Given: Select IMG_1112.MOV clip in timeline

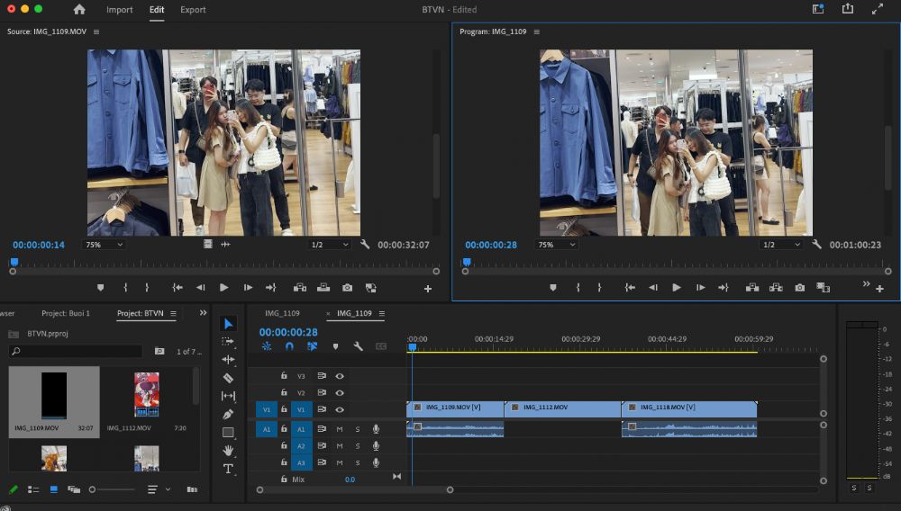Looking at the screenshot, I should tap(562, 409).
